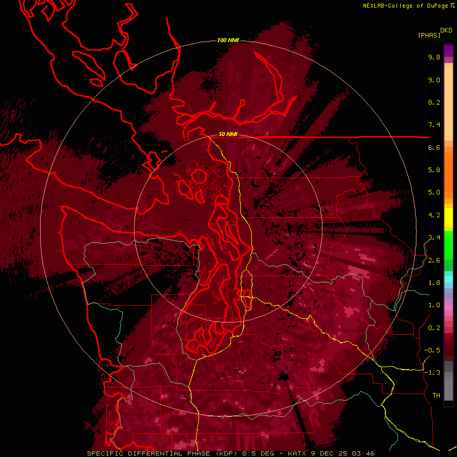
Task: Click the KATX radar site identifier
Action: 297,453
